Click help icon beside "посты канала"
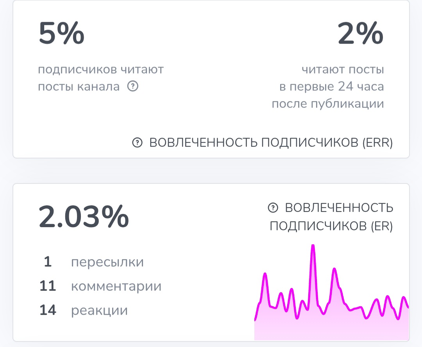This screenshot has height=347, width=422. click(x=133, y=86)
